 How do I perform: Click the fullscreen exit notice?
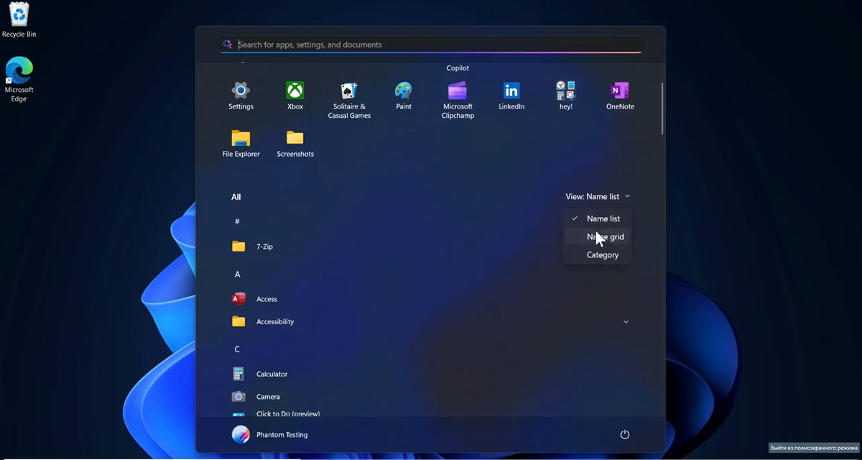pyautogui.click(x=815, y=448)
